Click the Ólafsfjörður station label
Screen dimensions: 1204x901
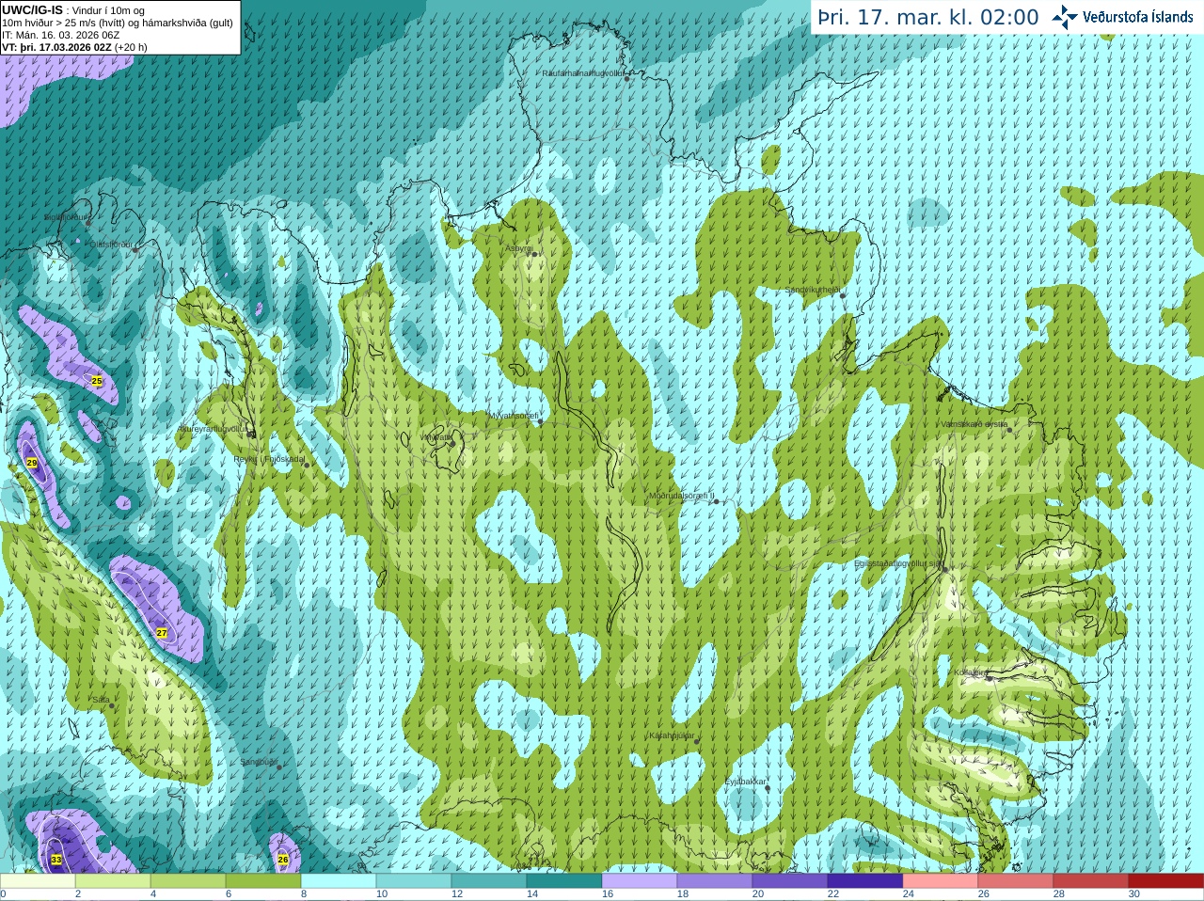111,245
